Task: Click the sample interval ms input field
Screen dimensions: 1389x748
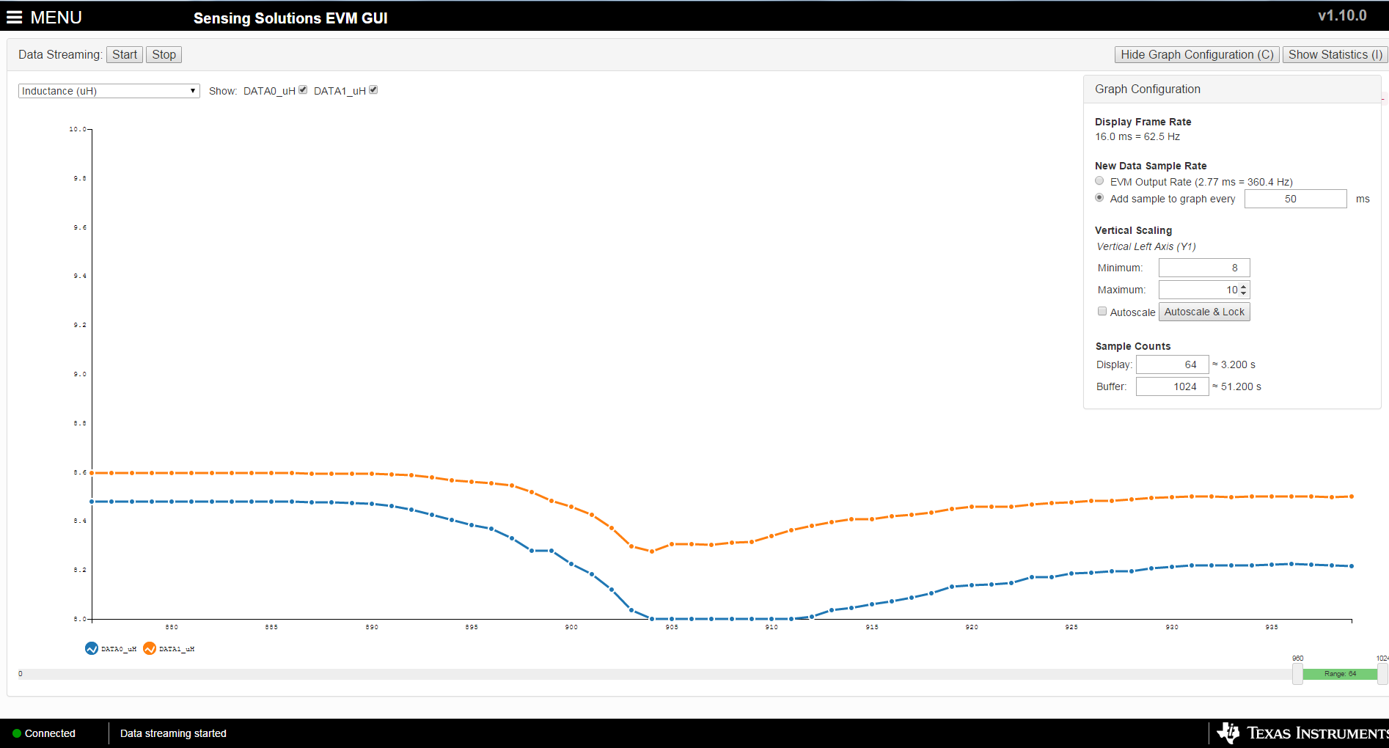Action: click(1295, 199)
